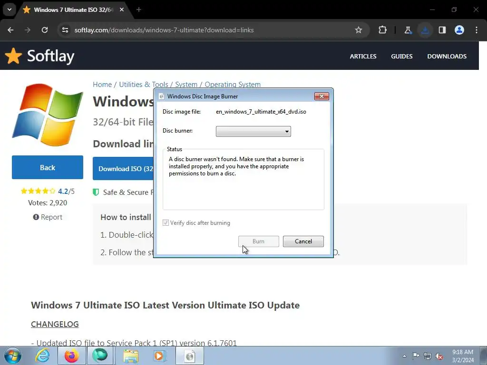This screenshot has height=365, width=487.
Task: Click the Burn button
Action: pos(258,241)
